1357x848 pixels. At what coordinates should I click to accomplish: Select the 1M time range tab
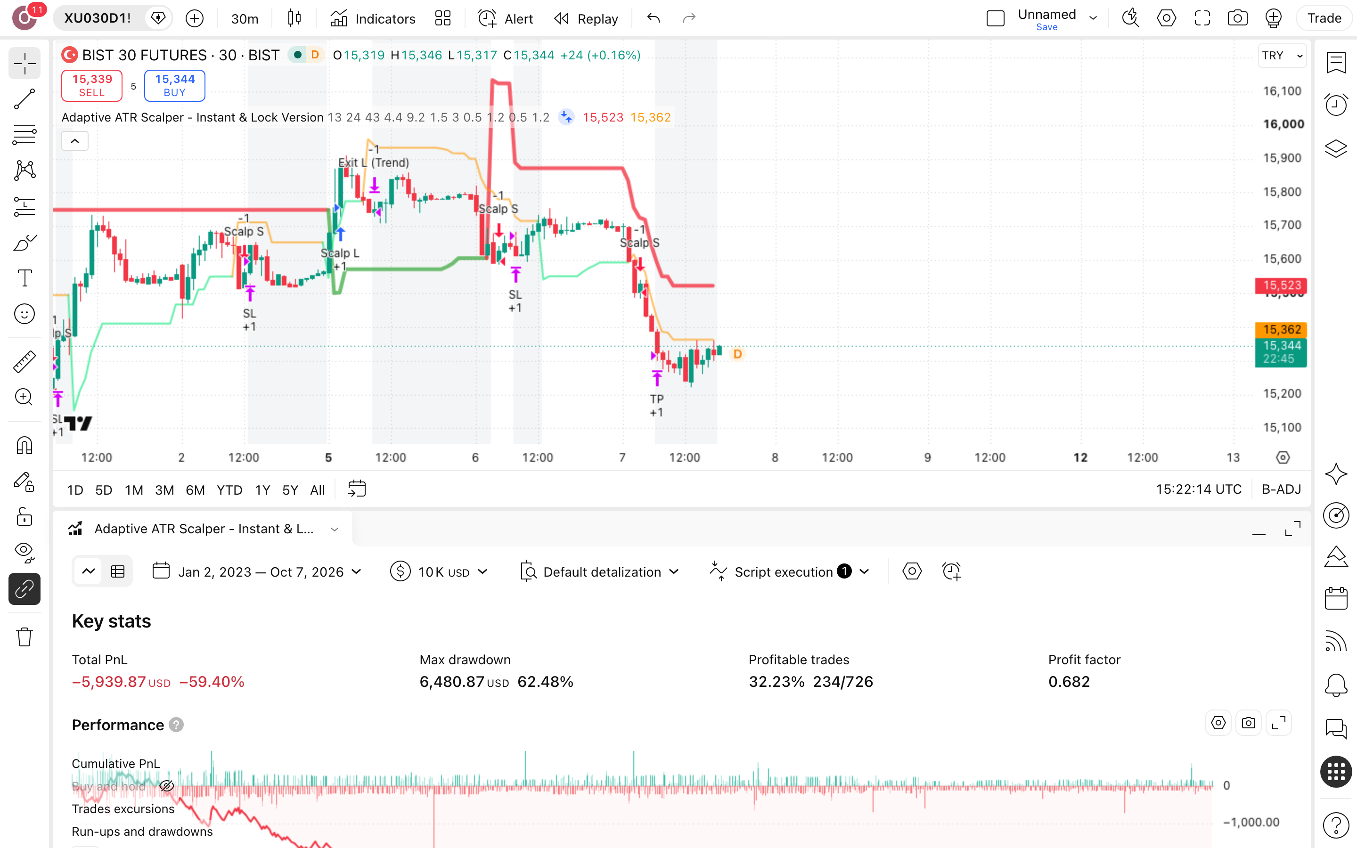click(134, 489)
